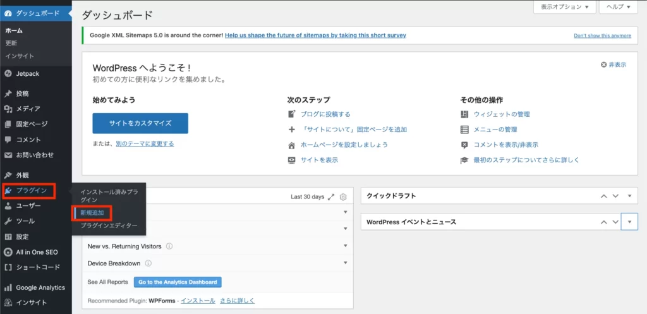Click Go to the Analytics Dashboard button
Image resolution: width=647 pixels, height=314 pixels.
point(178,282)
